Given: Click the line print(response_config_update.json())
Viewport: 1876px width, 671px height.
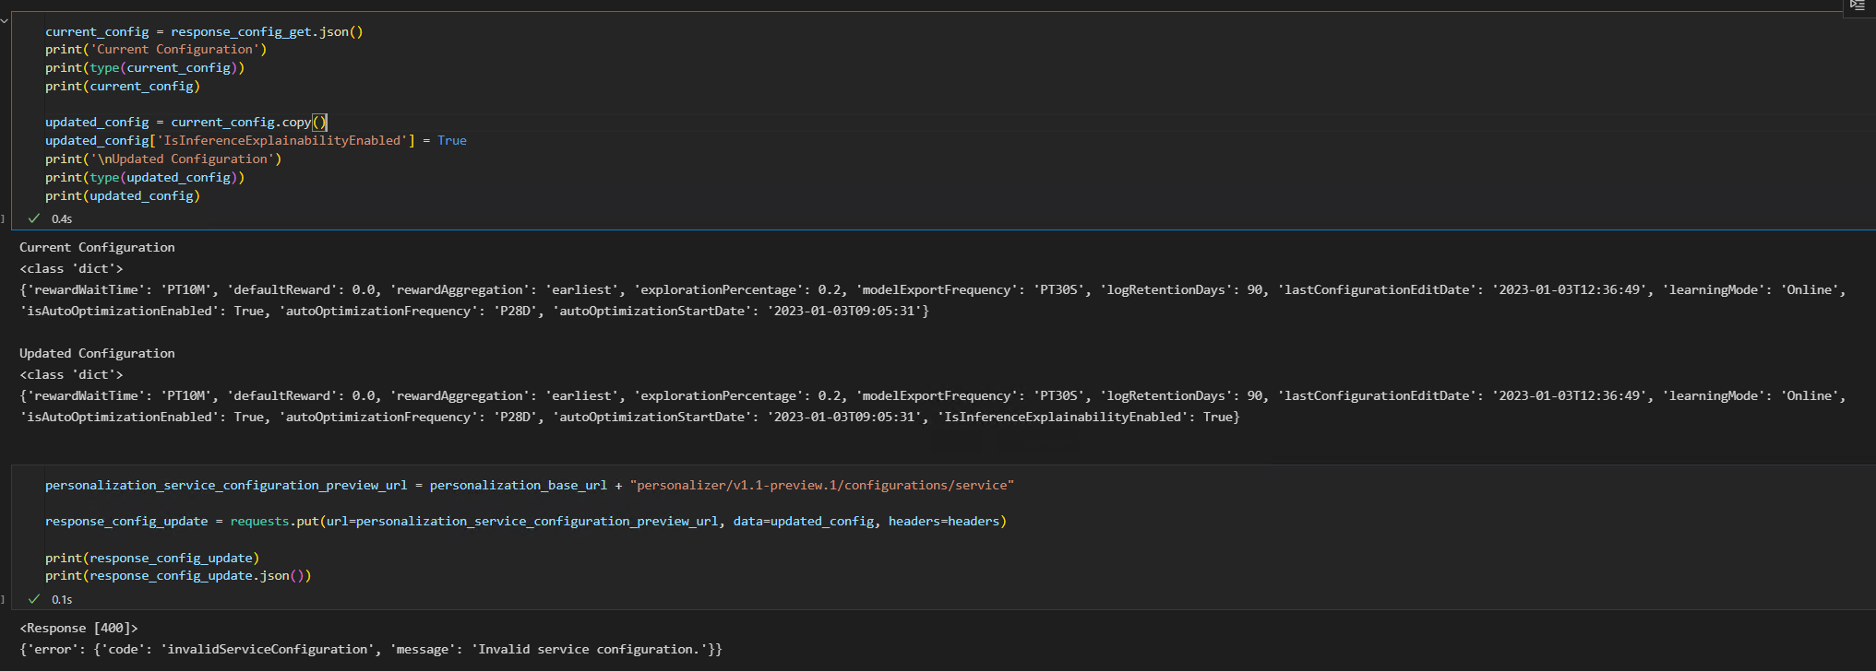Looking at the screenshot, I should [x=178, y=576].
